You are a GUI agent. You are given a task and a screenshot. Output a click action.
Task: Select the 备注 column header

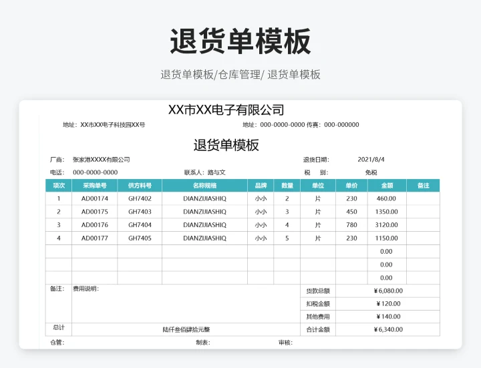423,185
